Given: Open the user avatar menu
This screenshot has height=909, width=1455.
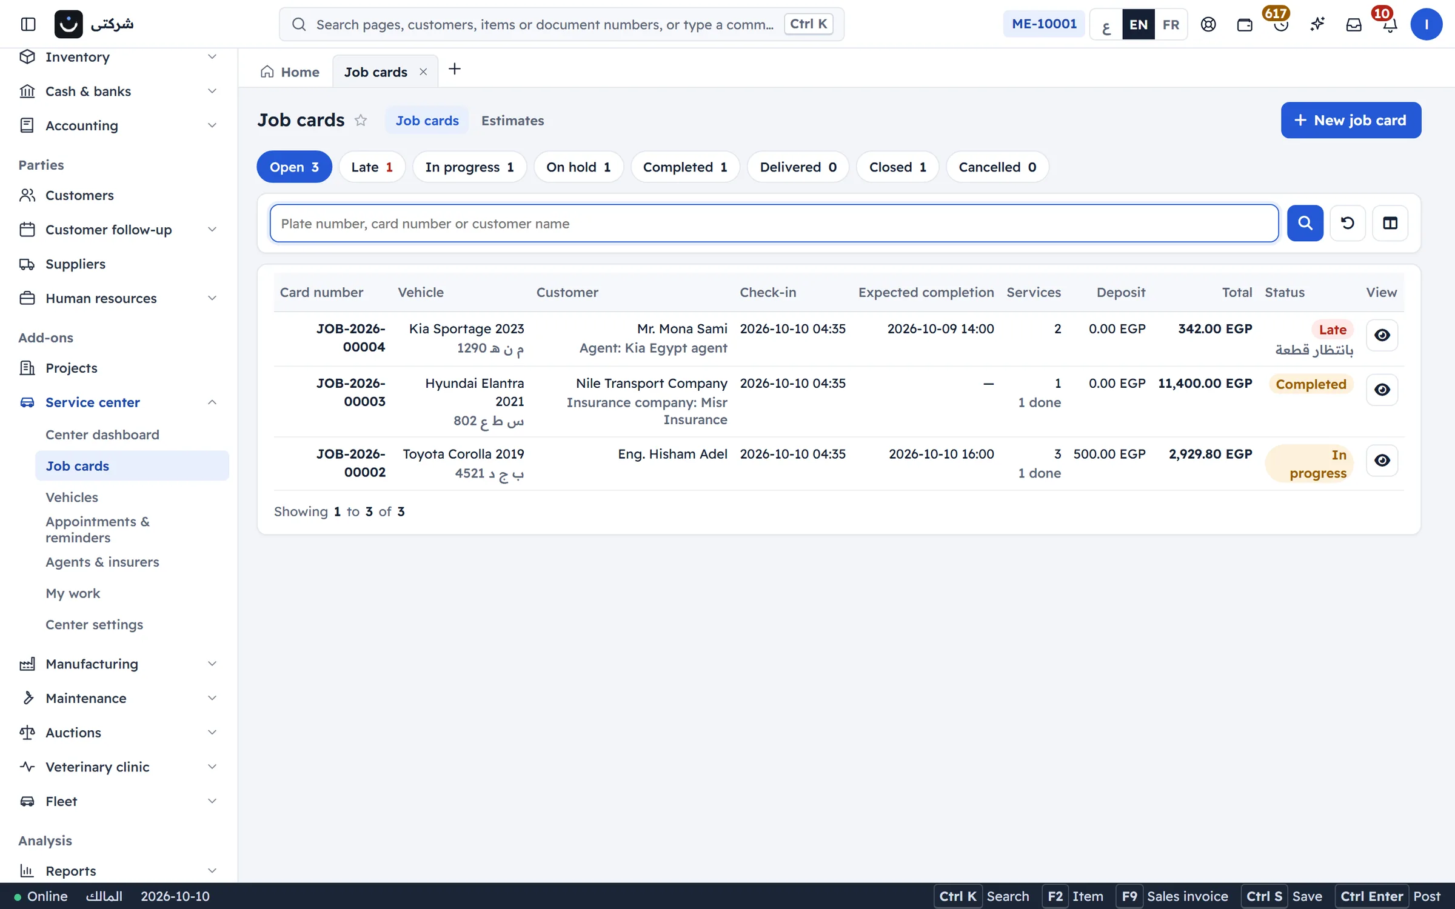Looking at the screenshot, I should tap(1426, 24).
